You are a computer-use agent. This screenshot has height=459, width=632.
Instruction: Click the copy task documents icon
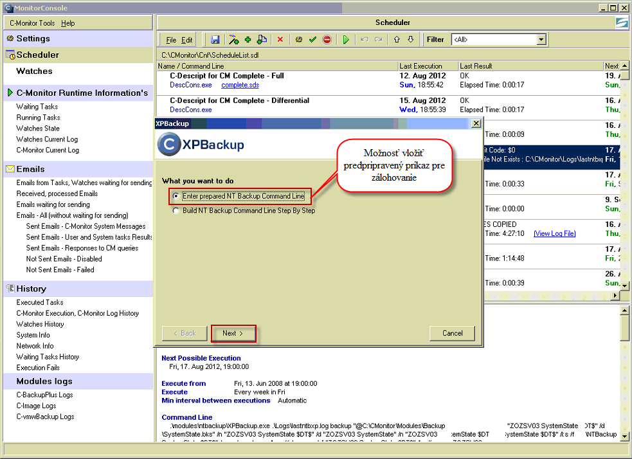point(262,39)
